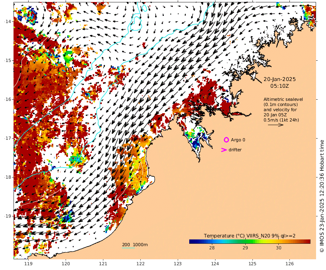
Task: Click the time text 05:10Z
Action: click(x=279, y=86)
